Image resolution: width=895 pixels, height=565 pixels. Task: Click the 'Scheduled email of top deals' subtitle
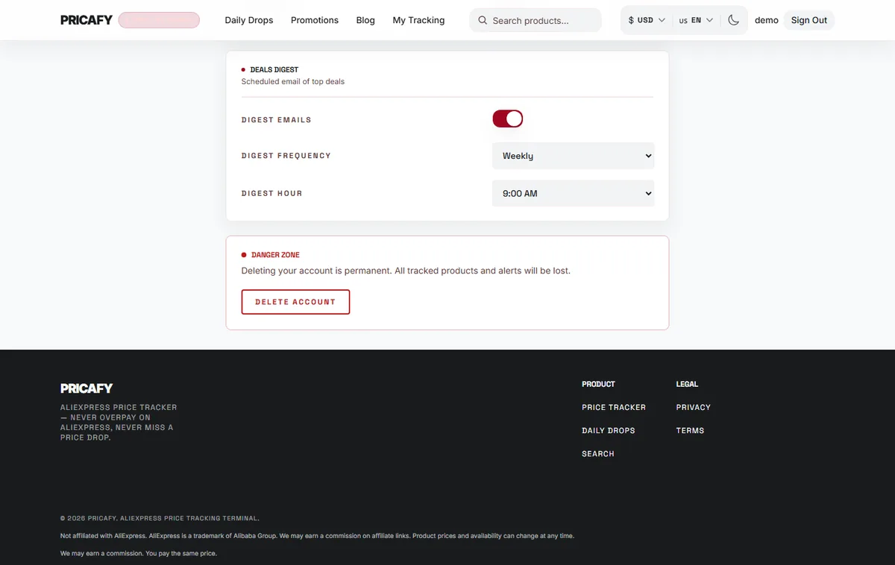[x=293, y=81]
